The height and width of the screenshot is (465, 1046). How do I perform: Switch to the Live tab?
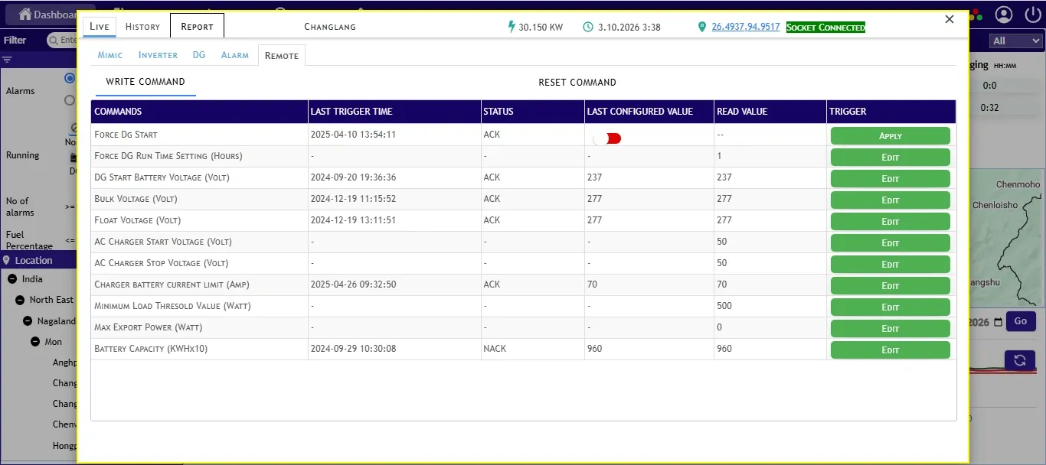click(x=100, y=26)
